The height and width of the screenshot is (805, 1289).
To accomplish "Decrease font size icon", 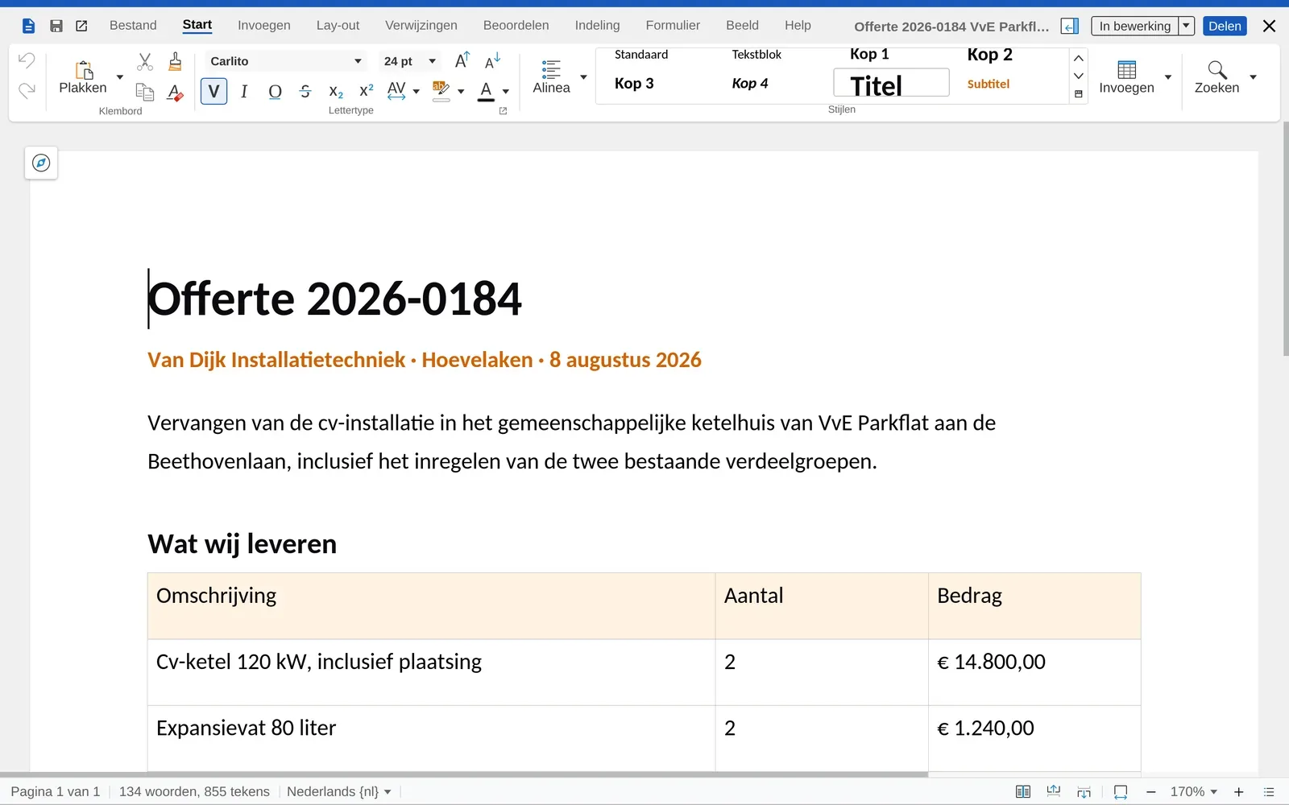I will tap(493, 60).
